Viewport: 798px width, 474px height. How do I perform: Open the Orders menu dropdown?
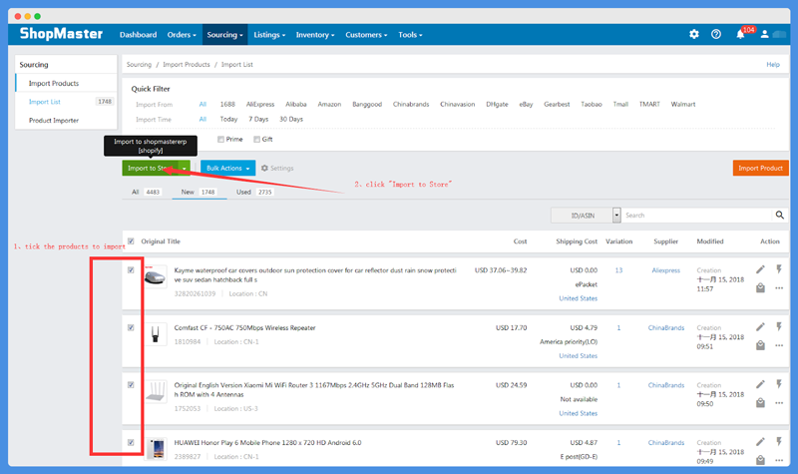[182, 35]
